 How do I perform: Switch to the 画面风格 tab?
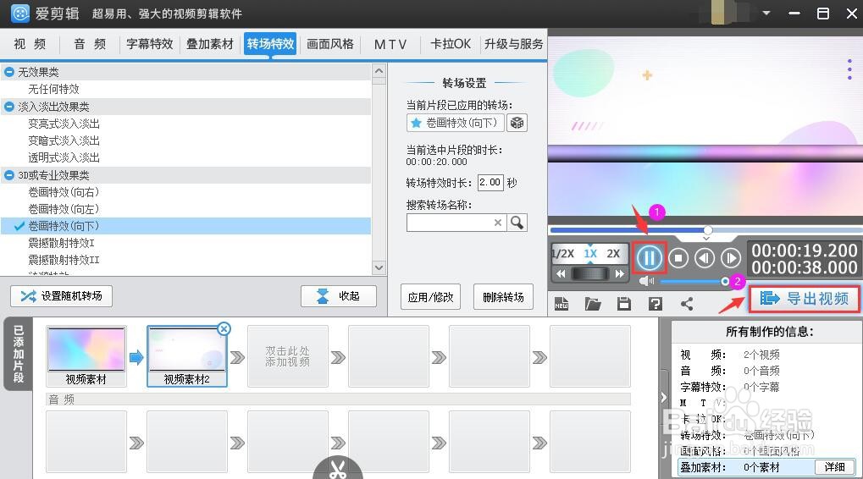[330, 44]
